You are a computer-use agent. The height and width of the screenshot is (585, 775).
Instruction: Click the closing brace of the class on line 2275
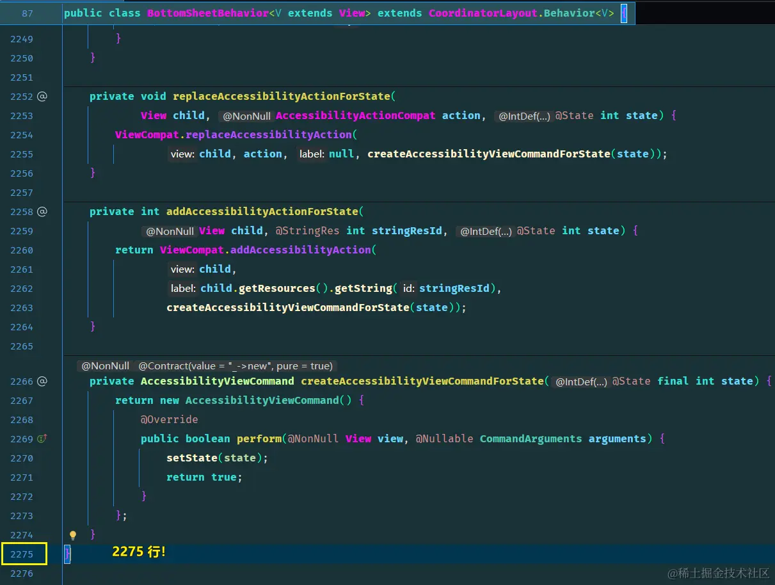[x=67, y=554]
